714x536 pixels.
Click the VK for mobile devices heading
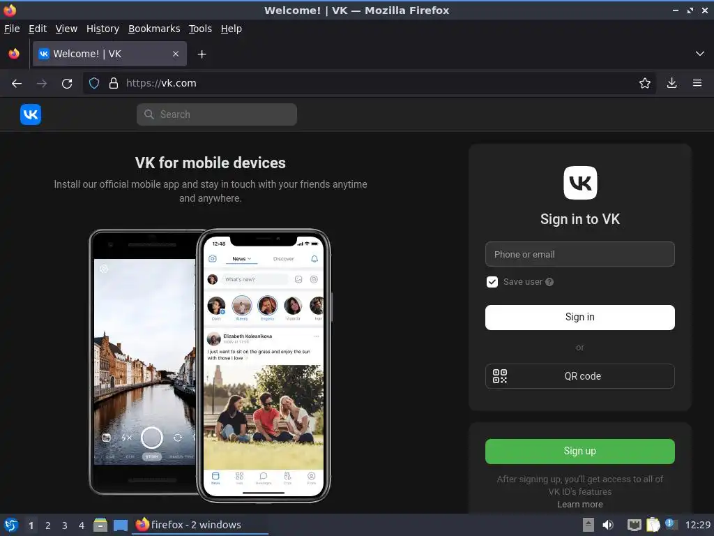click(x=211, y=163)
